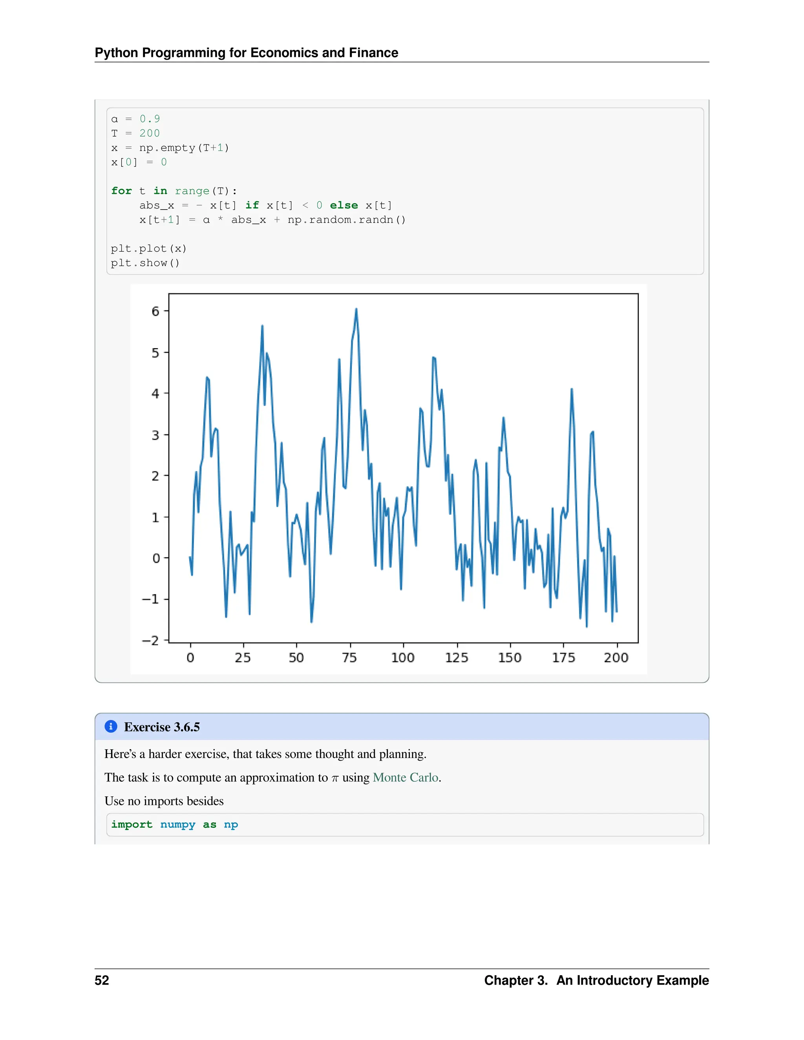The width and height of the screenshot is (804, 1040).
Task: Click the y-axis tick label 6
Action: tap(155, 312)
